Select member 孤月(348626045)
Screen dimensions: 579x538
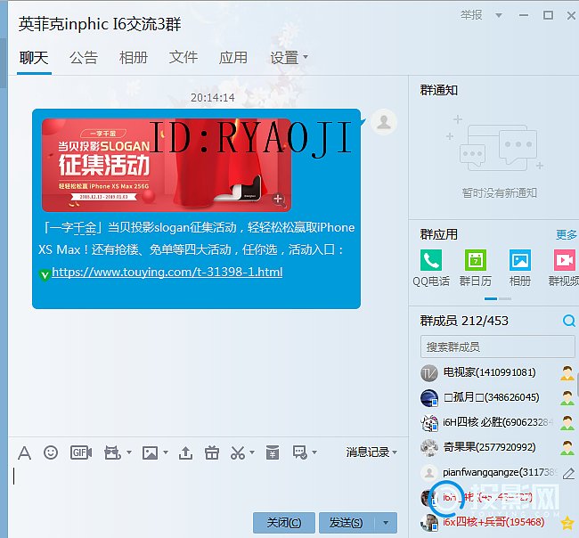tap(492, 397)
